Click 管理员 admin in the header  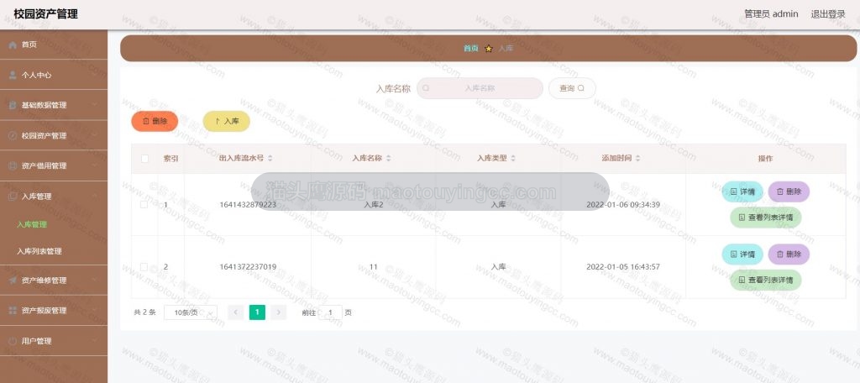pyautogui.click(x=771, y=14)
